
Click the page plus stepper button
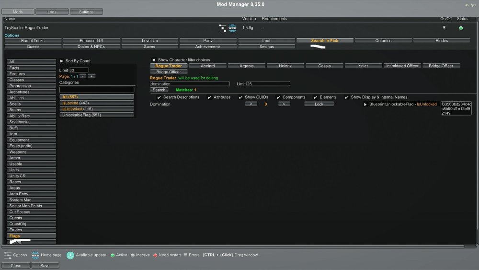pos(91,76)
